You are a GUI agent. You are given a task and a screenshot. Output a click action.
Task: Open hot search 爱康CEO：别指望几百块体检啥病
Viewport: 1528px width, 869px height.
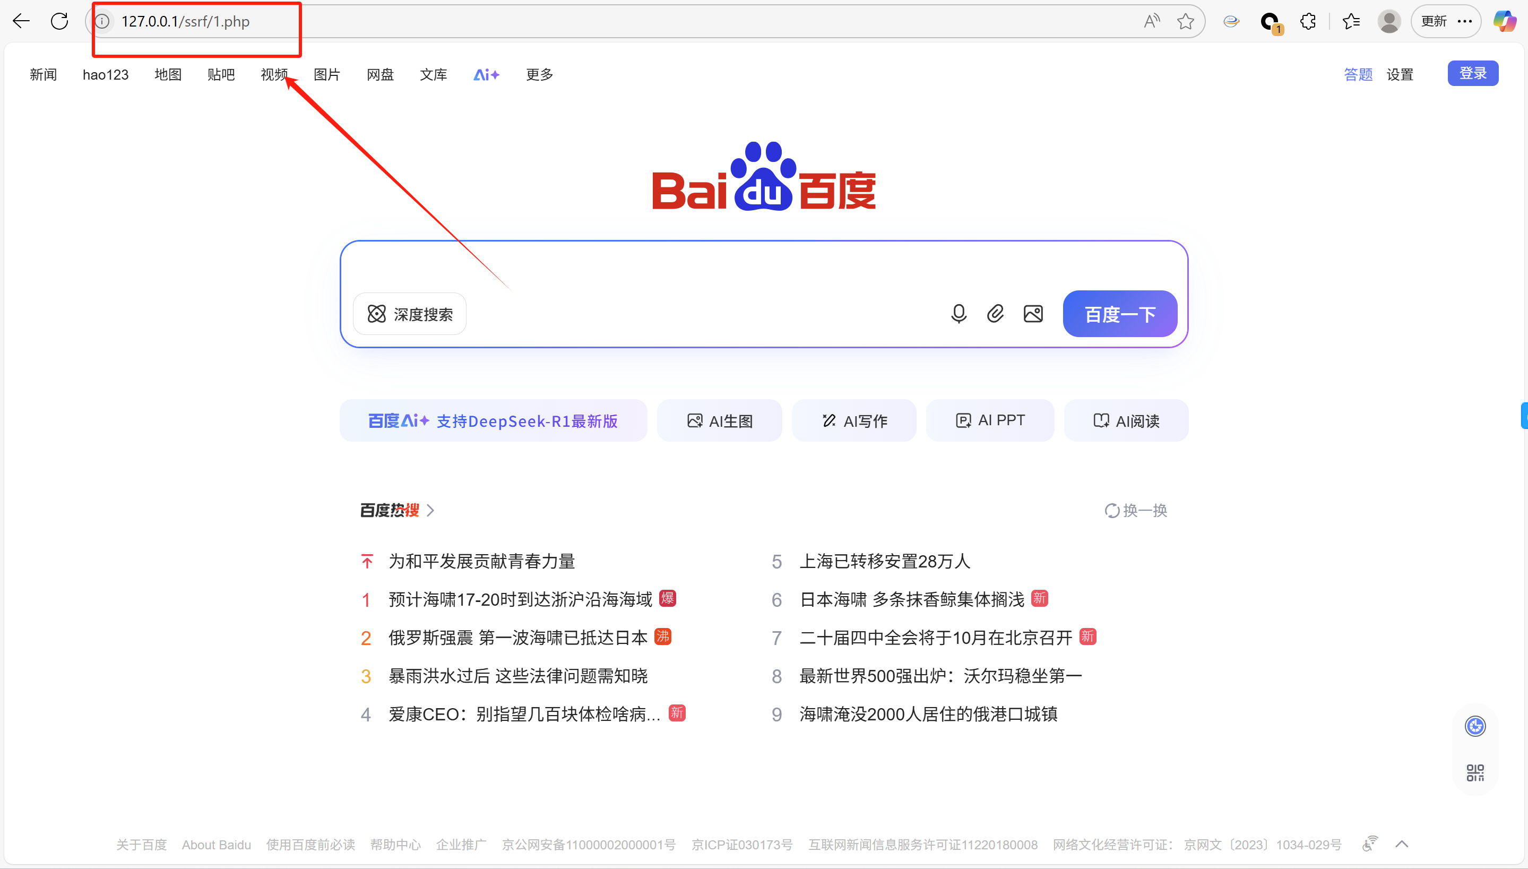pyautogui.click(x=524, y=715)
